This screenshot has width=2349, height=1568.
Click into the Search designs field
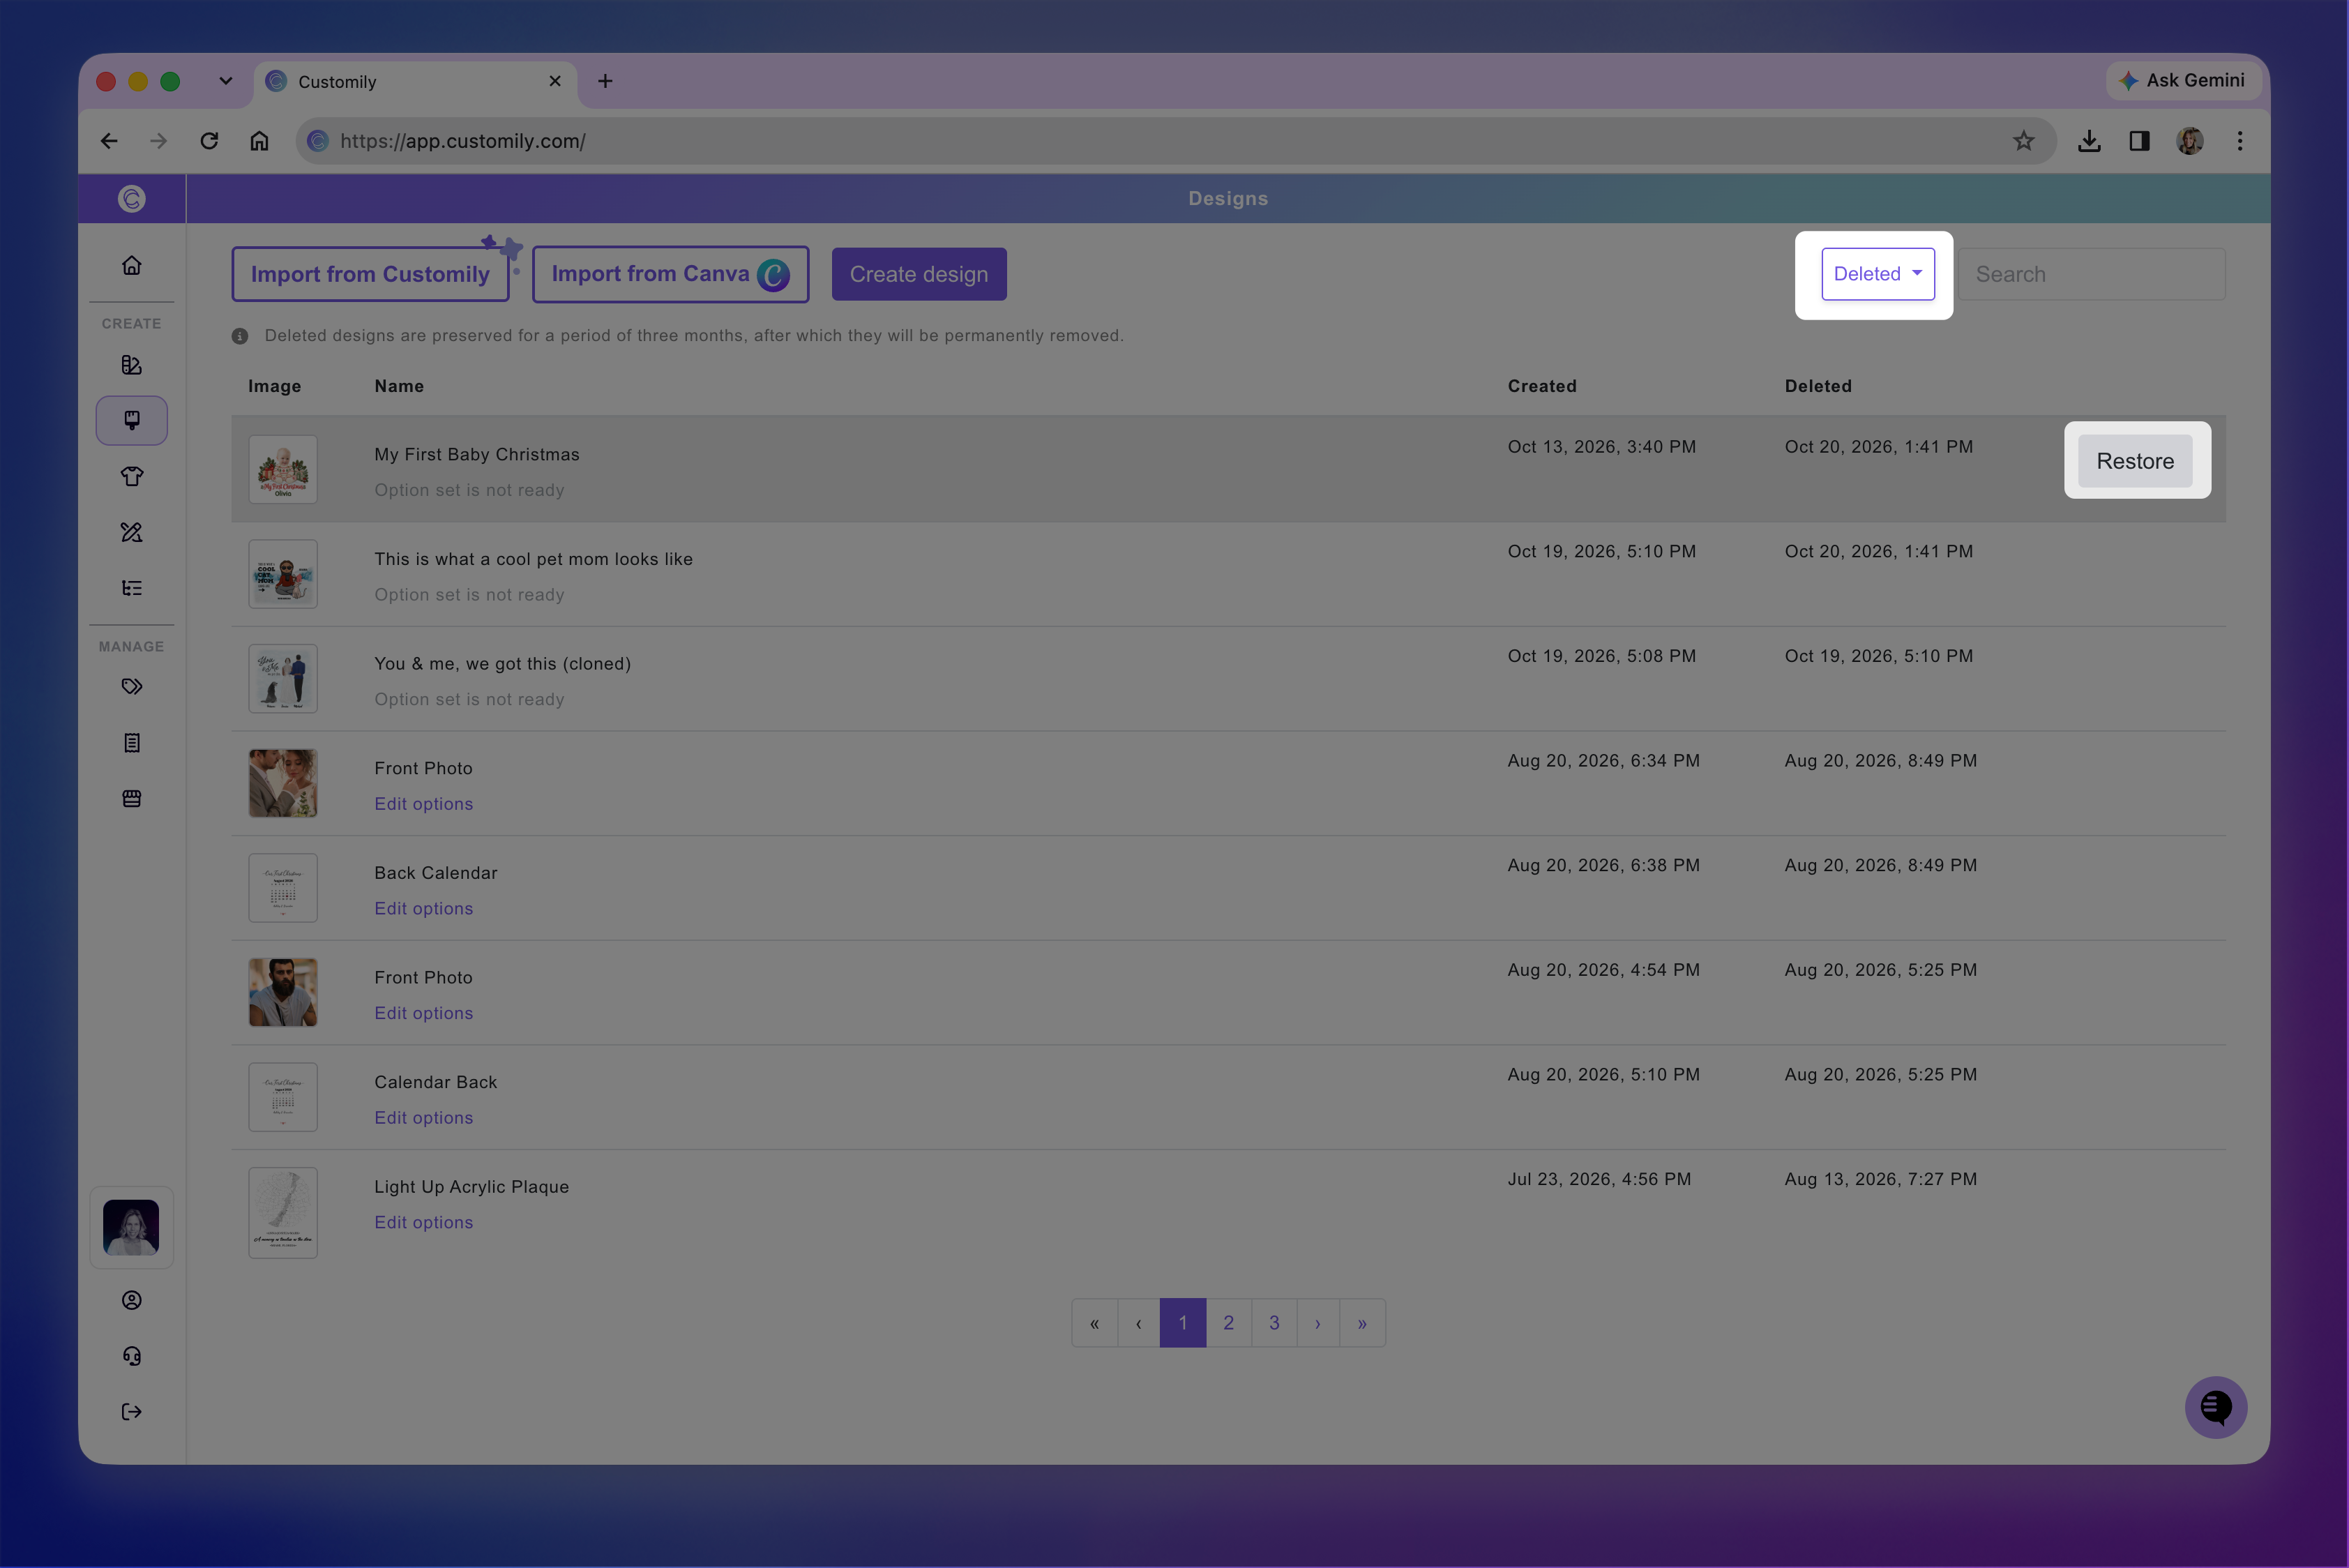(2092, 274)
